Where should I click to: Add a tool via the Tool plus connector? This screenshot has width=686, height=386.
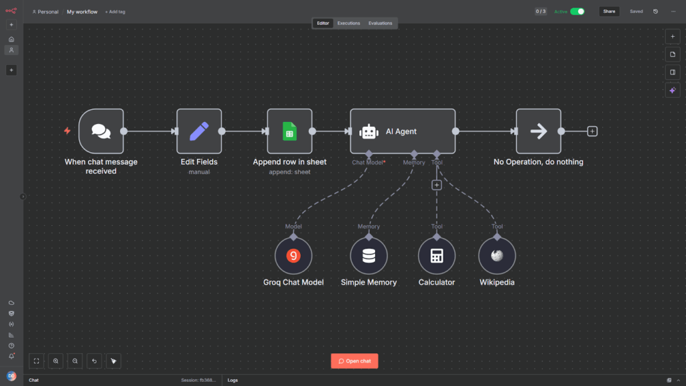(x=437, y=185)
